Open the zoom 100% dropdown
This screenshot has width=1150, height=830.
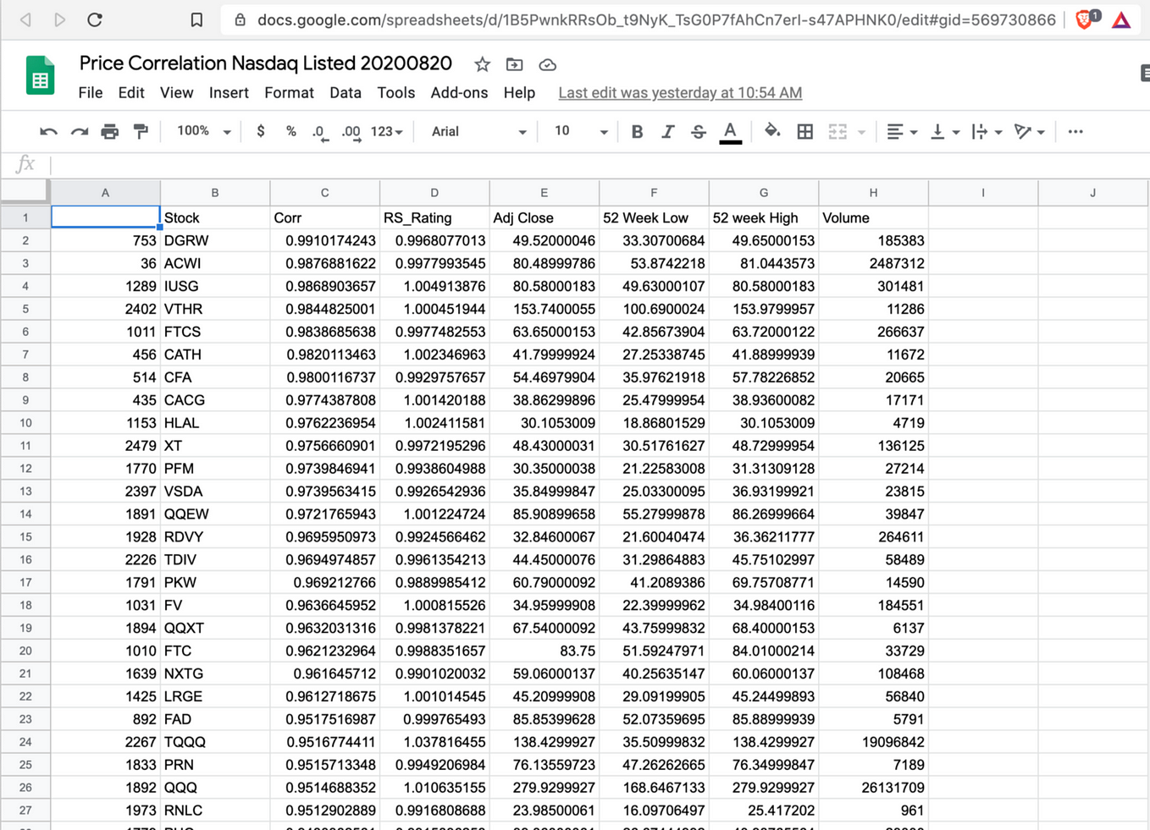click(203, 131)
